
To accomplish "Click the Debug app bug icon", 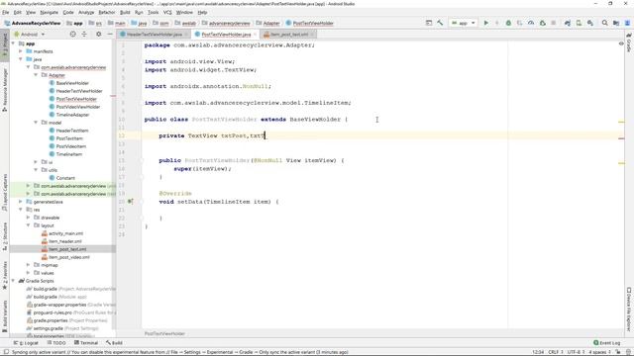I will click(508, 23).
